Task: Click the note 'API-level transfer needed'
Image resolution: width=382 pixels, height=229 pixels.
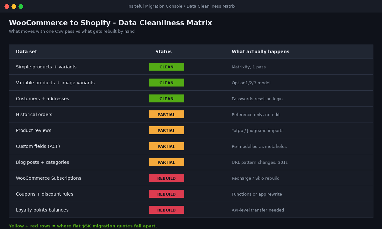Action: click(x=258, y=210)
